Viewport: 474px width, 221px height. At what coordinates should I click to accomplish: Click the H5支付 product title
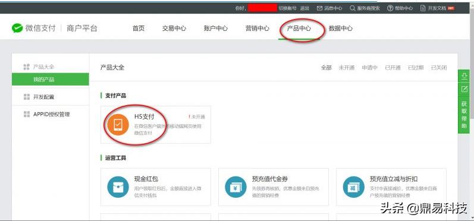(144, 116)
